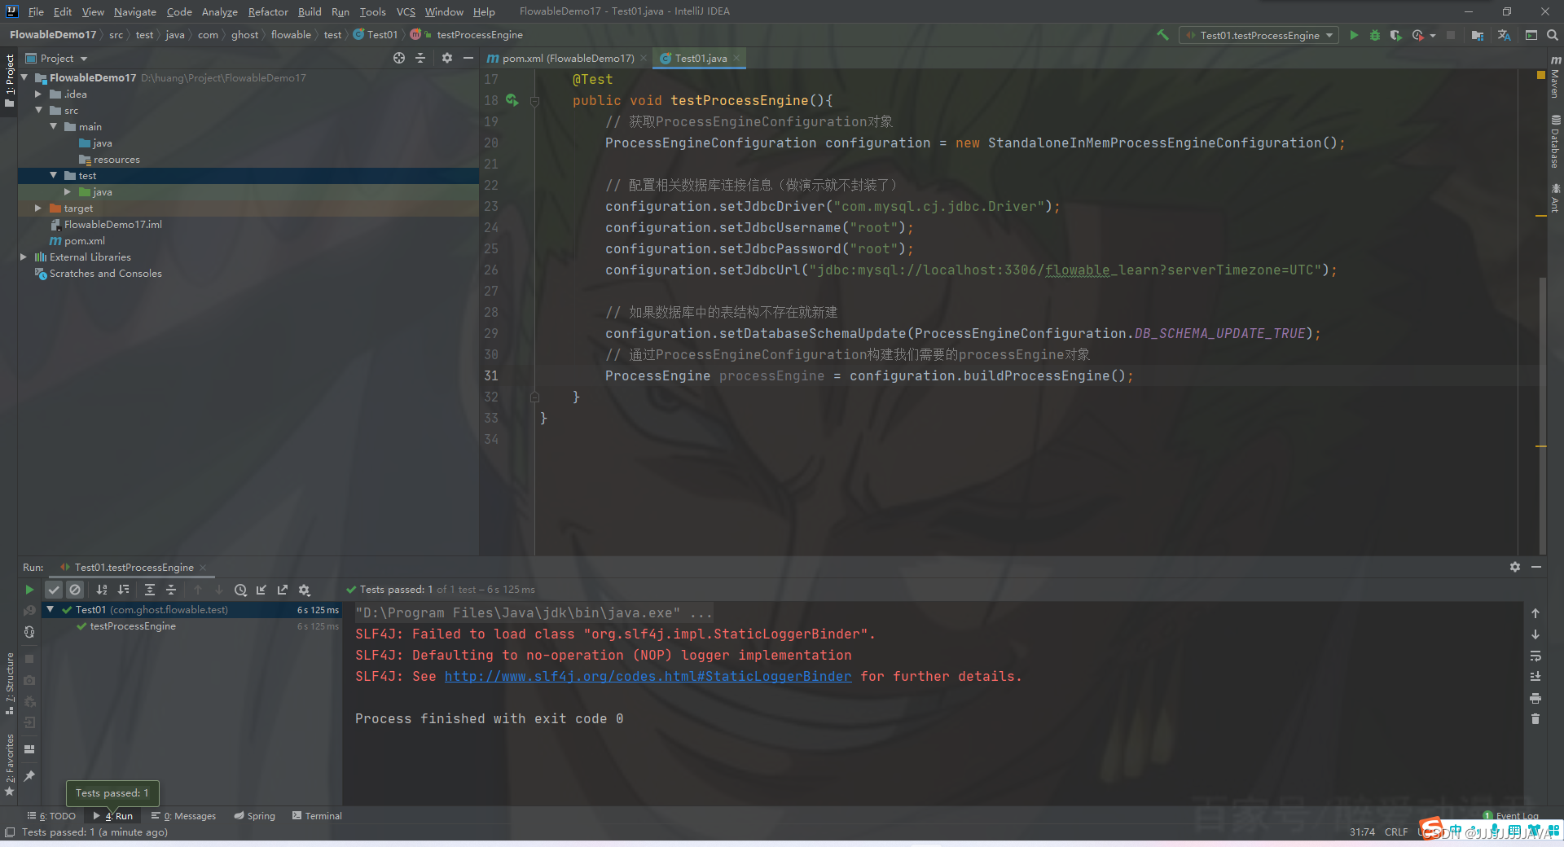Open the 0: Messages tool window

click(x=183, y=815)
